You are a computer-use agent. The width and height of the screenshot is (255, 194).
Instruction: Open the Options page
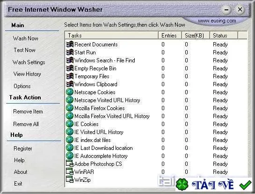click(x=22, y=86)
